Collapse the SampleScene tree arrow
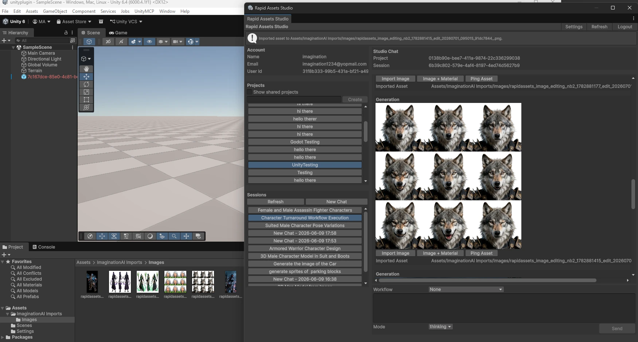 tap(13, 47)
